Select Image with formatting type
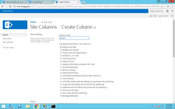This screenshot has width=175, height=109. tap(61, 84)
